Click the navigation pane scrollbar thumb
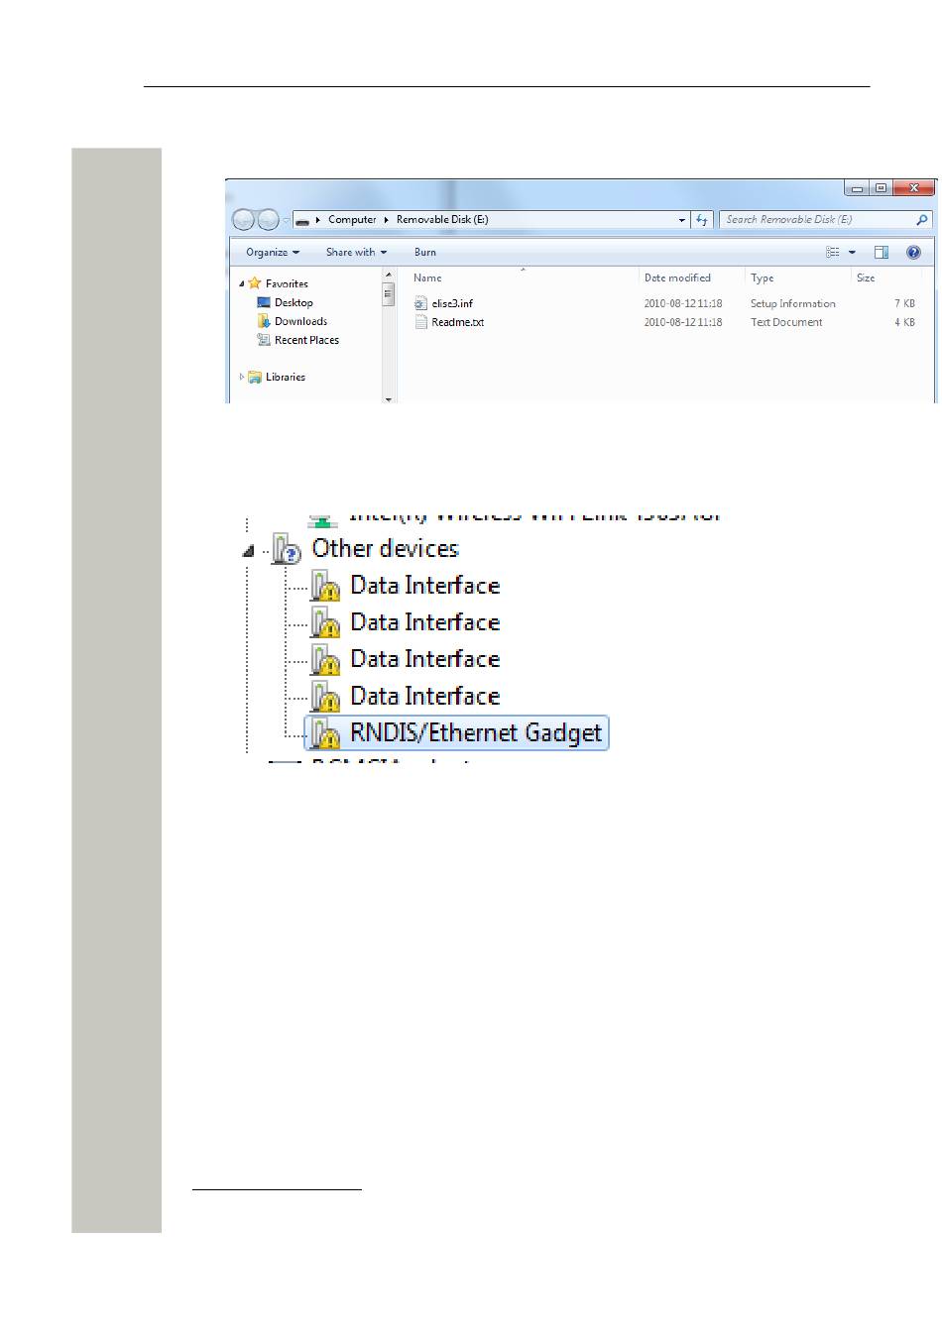This screenshot has height=1332, width=942. click(389, 294)
